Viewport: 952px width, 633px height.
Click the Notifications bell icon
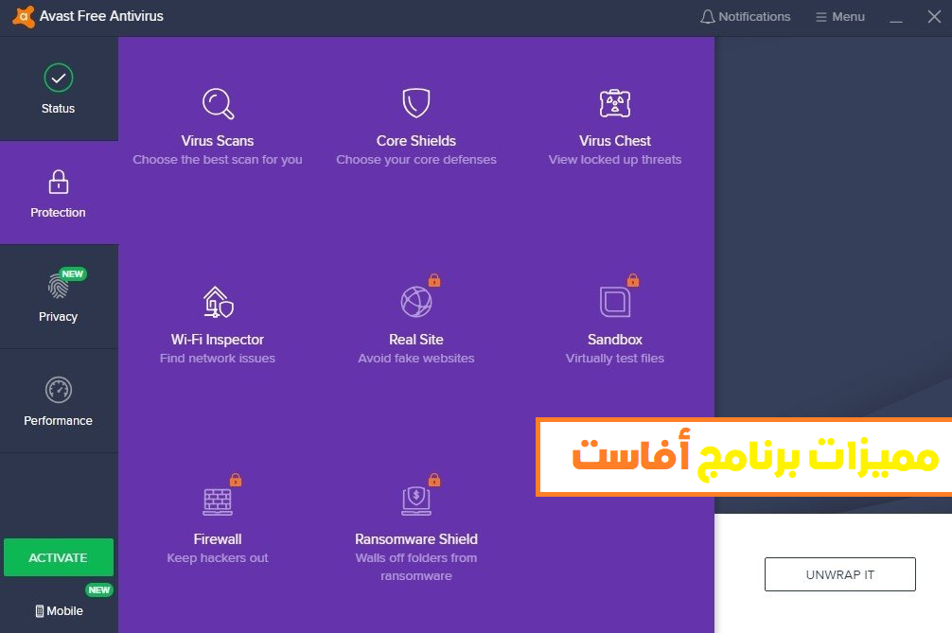707,17
